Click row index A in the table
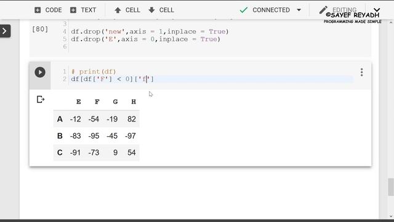The width and height of the screenshot is (394, 222). (x=60, y=119)
